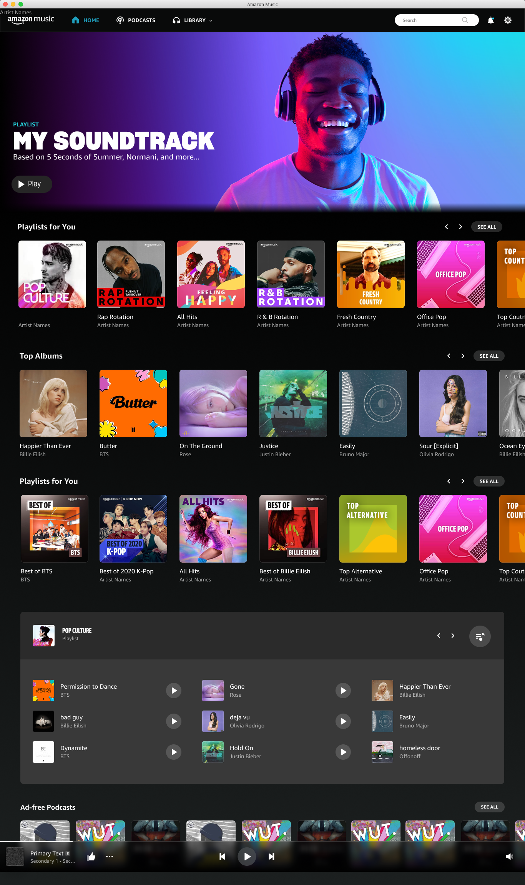The width and height of the screenshot is (525, 885).
Task: See all in second Playlists for You
Action: (x=489, y=481)
